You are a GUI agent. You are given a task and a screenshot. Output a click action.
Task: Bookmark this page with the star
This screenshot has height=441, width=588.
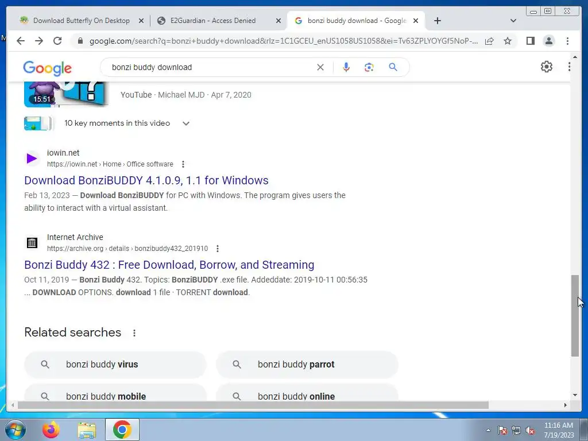point(508,41)
